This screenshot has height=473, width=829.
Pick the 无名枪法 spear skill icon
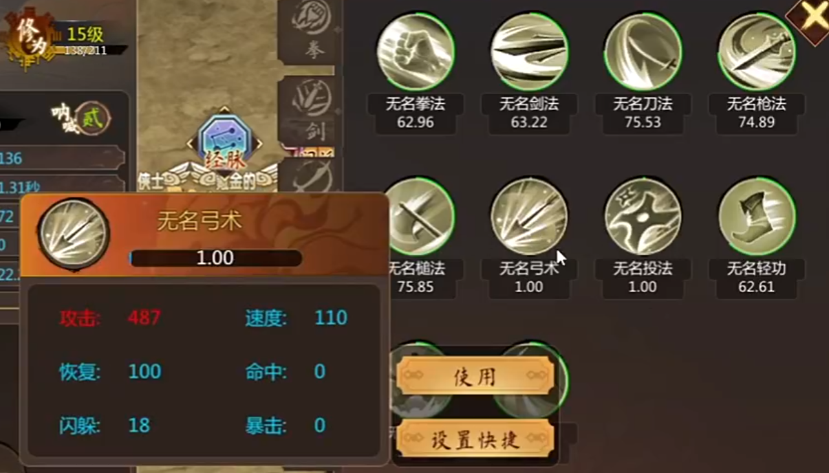point(756,52)
